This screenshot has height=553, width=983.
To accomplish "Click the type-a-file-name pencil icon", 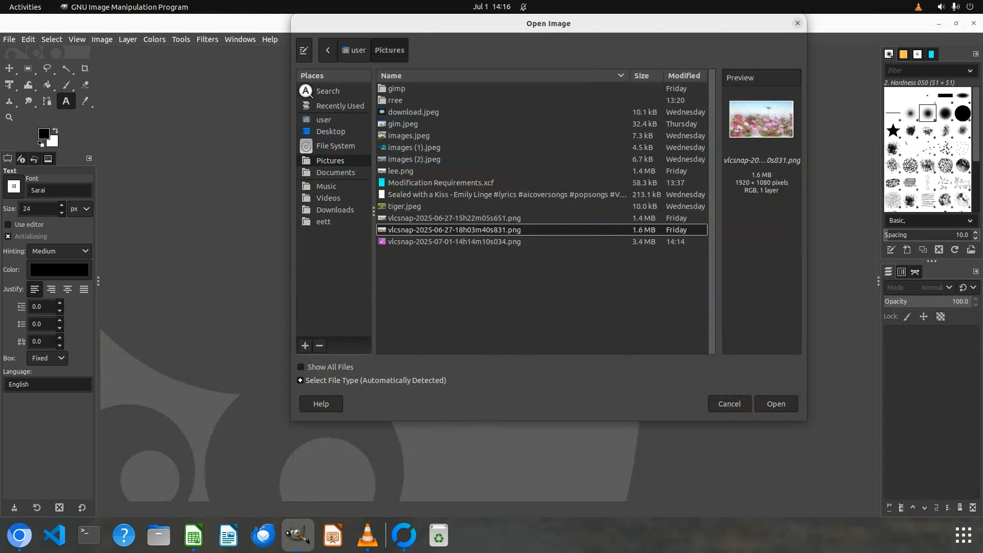I will pyautogui.click(x=304, y=50).
